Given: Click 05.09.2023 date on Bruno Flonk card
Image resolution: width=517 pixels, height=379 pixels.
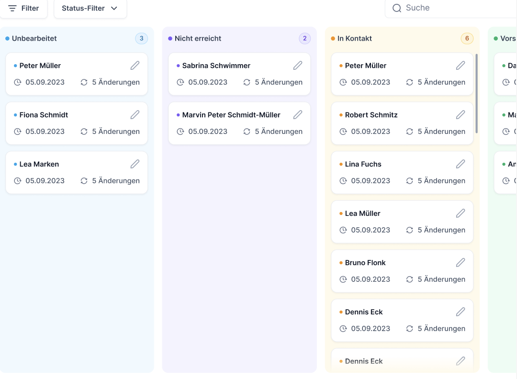Looking at the screenshot, I should click(371, 279).
